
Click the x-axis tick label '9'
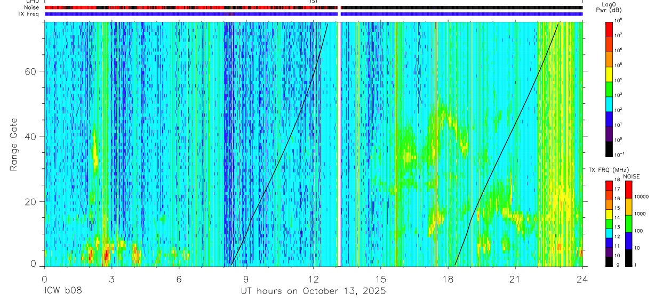[246, 279]
